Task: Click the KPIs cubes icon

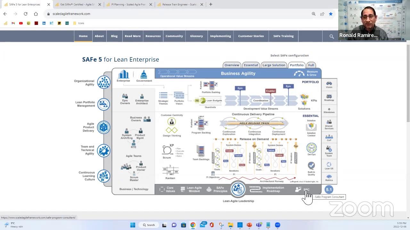Action: click(304, 99)
